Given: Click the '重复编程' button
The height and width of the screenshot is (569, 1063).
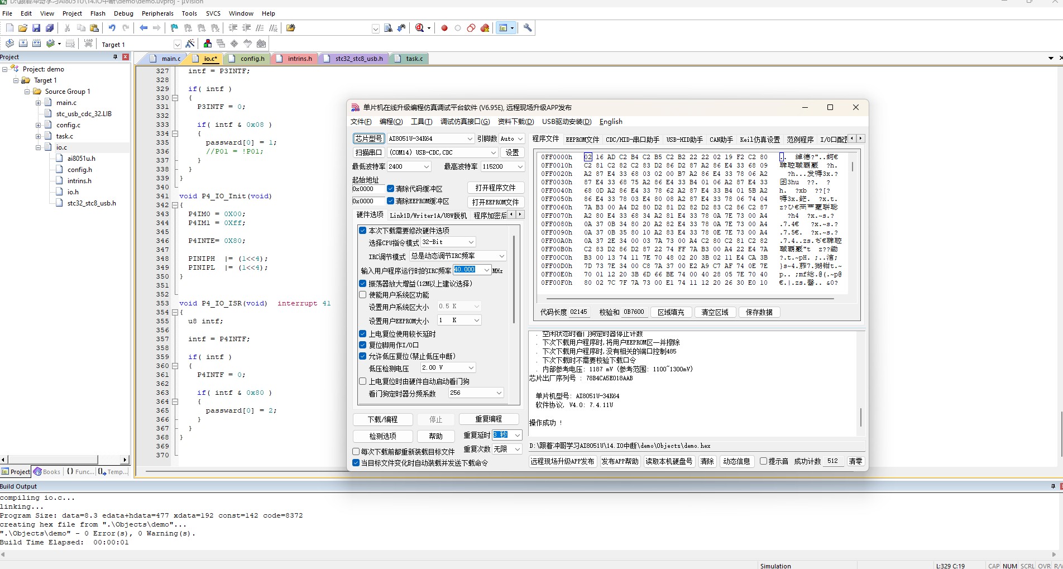Looking at the screenshot, I should (489, 419).
